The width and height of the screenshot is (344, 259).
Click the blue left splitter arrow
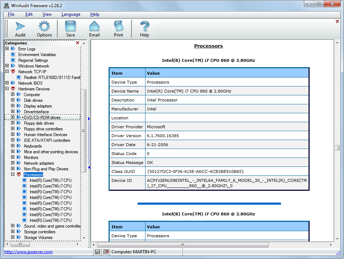point(89,167)
